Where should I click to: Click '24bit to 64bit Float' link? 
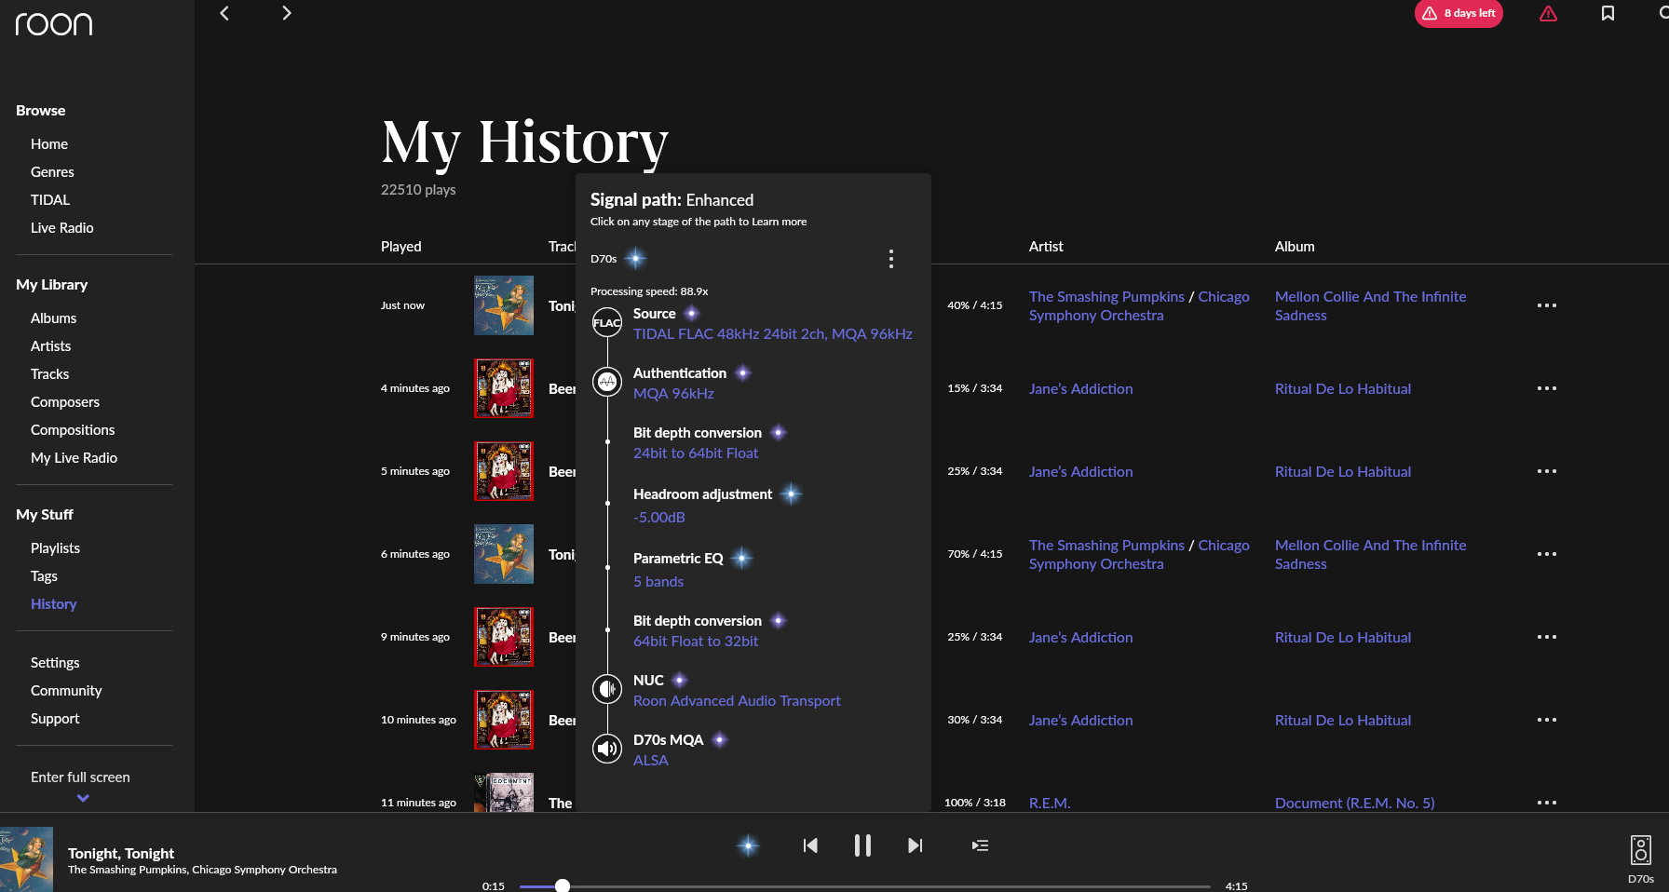[696, 453]
